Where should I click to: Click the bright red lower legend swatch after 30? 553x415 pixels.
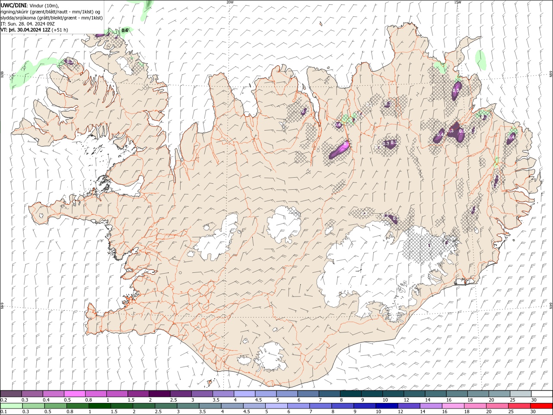coord(541,406)
